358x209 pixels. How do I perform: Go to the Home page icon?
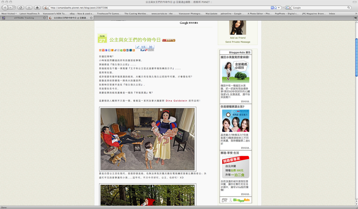(37, 7)
